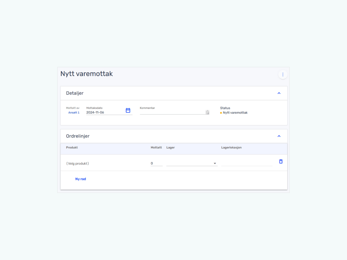Image resolution: width=347 pixels, height=260 pixels.
Task: Click the Ordrelinjer panel header title
Action: 78,136
